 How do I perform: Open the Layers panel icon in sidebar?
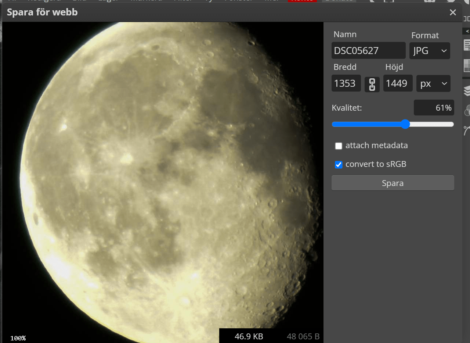coord(467,90)
